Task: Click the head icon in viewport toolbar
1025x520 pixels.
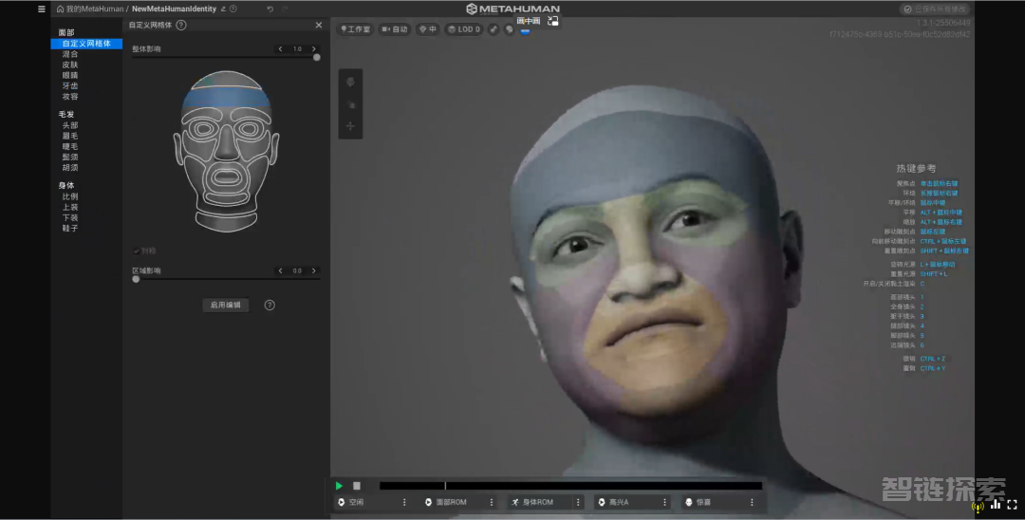Action: 510,29
